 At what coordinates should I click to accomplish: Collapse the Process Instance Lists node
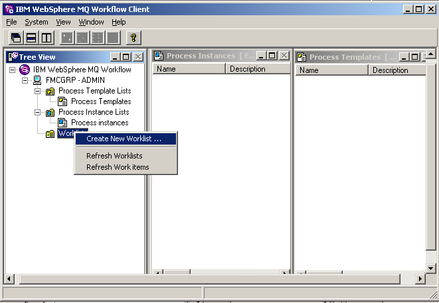[38, 112]
